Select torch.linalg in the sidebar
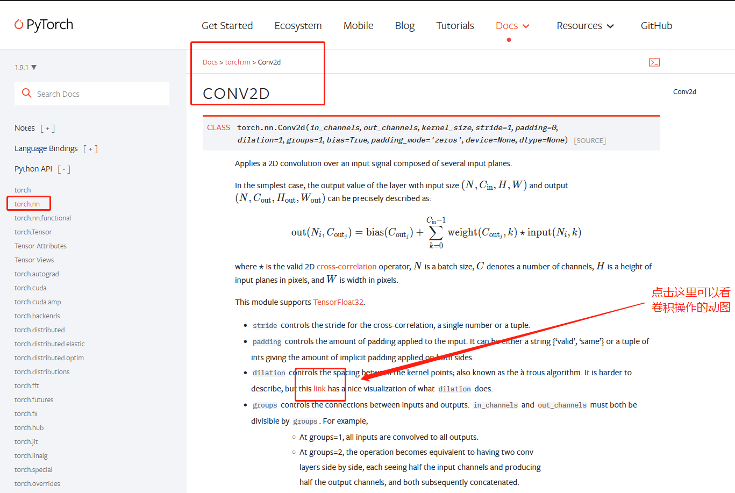The width and height of the screenshot is (735, 493). click(31, 455)
